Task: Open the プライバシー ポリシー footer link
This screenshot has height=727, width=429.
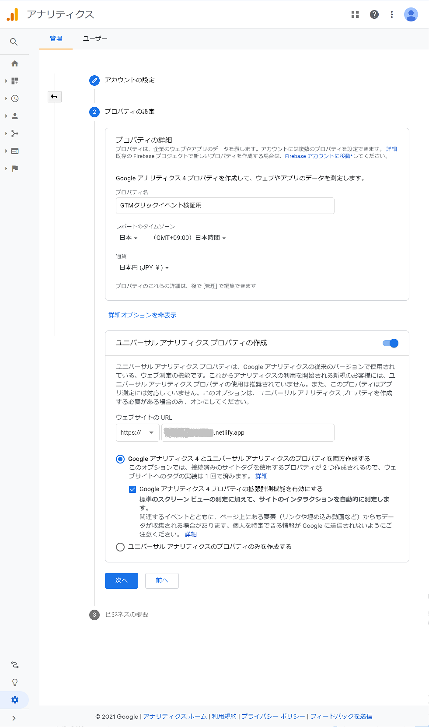Action: click(x=273, y=716)
